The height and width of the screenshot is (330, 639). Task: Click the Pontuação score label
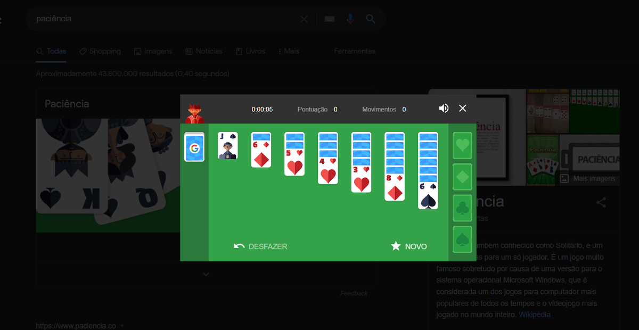[313, 110]
